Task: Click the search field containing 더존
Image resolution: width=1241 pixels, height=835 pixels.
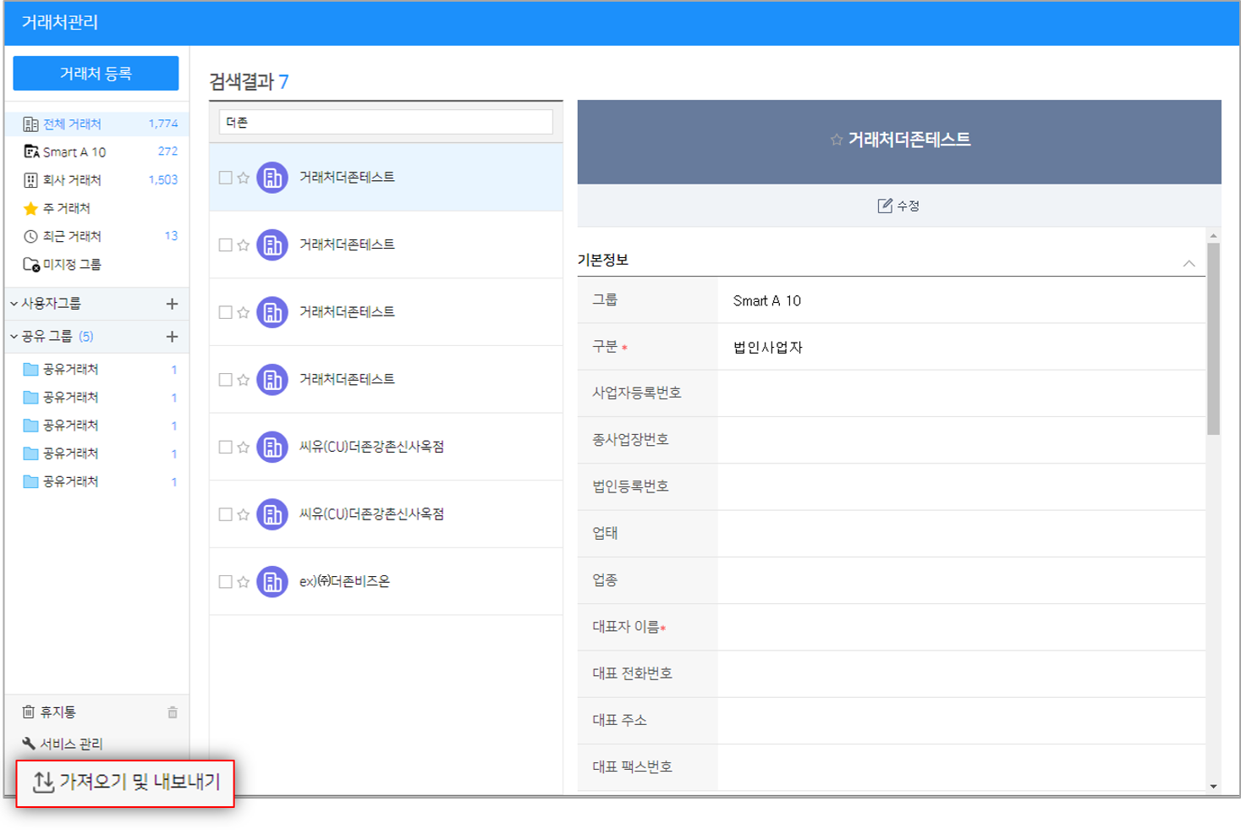Action: tap(386, 123)
